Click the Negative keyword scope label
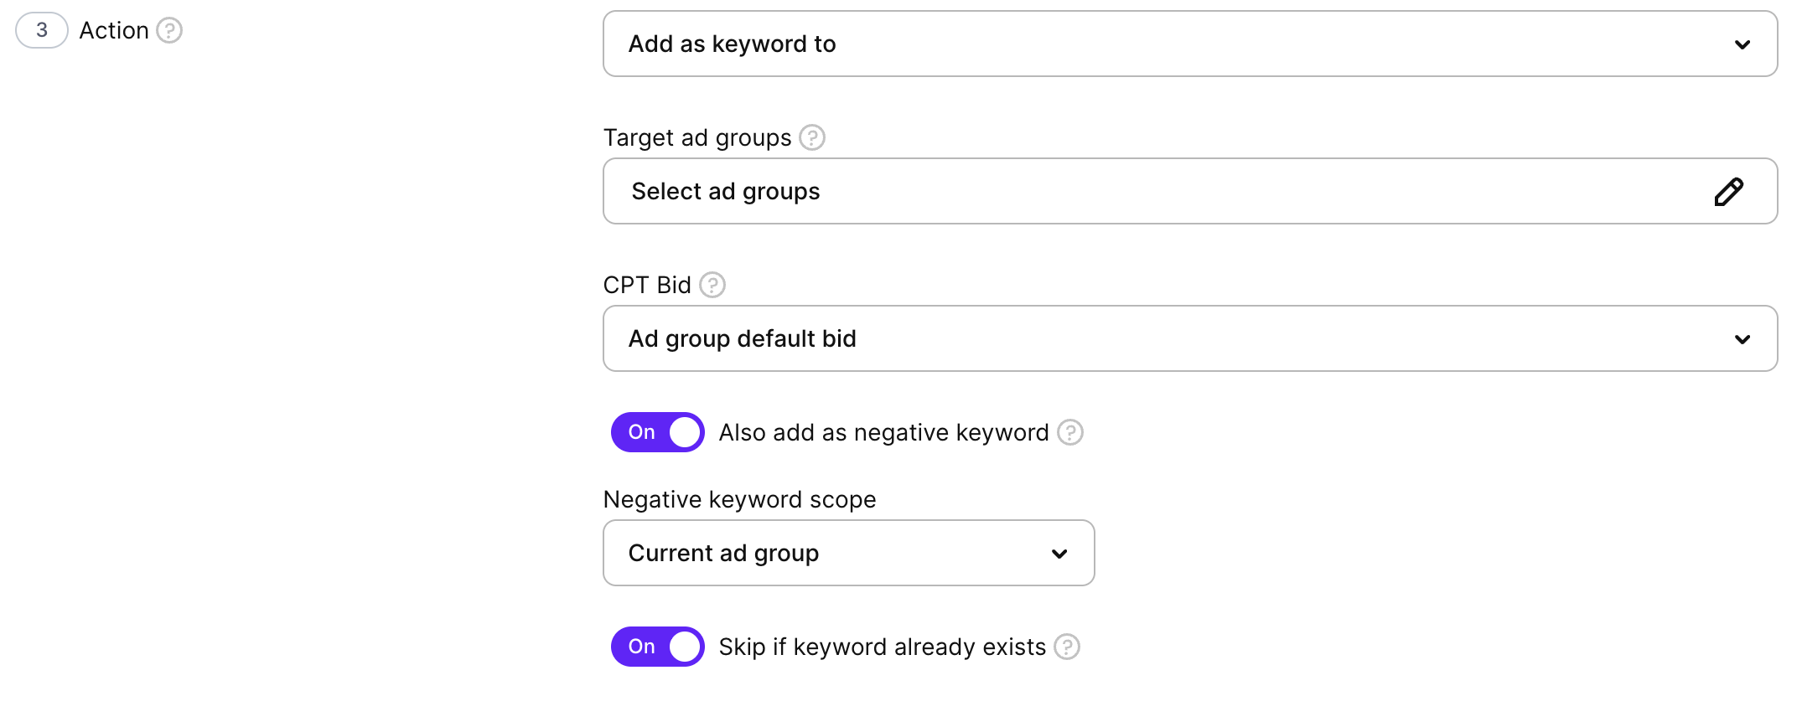 click(739, 500)
